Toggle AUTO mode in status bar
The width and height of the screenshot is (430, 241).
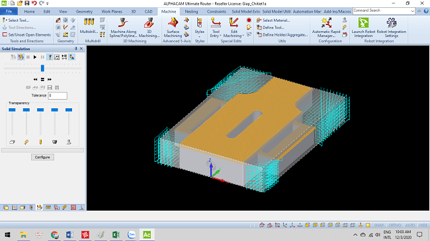click(410, 225)
